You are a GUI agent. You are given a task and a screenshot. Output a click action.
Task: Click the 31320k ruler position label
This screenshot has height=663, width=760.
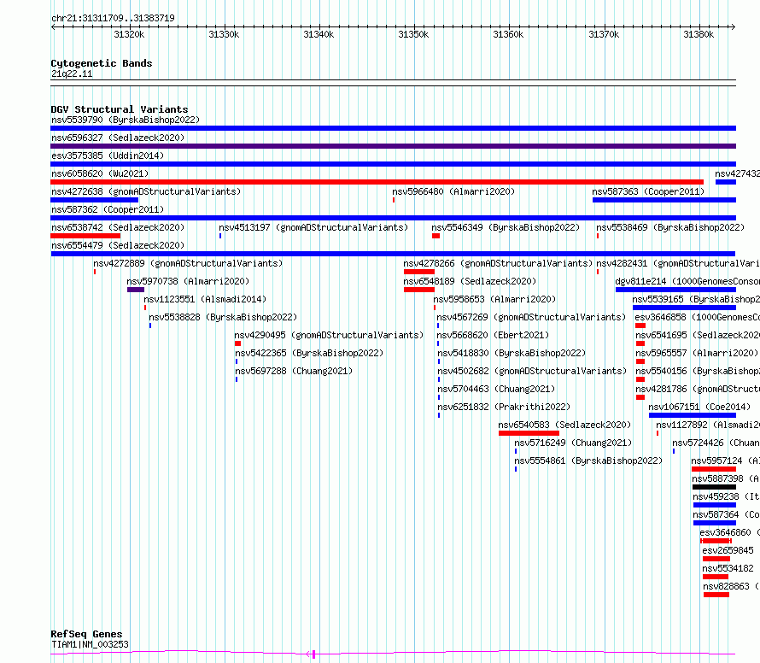(x=129, y=34)
